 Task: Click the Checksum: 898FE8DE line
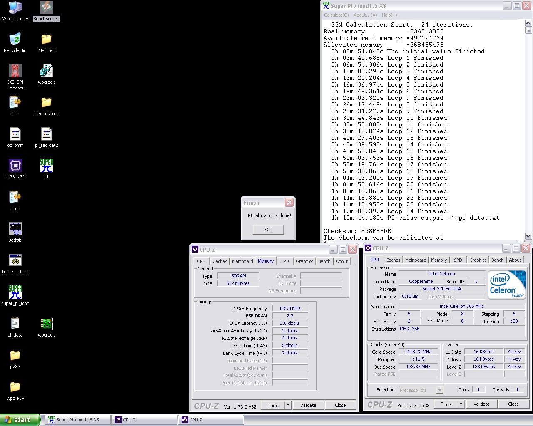click(357, 231)
